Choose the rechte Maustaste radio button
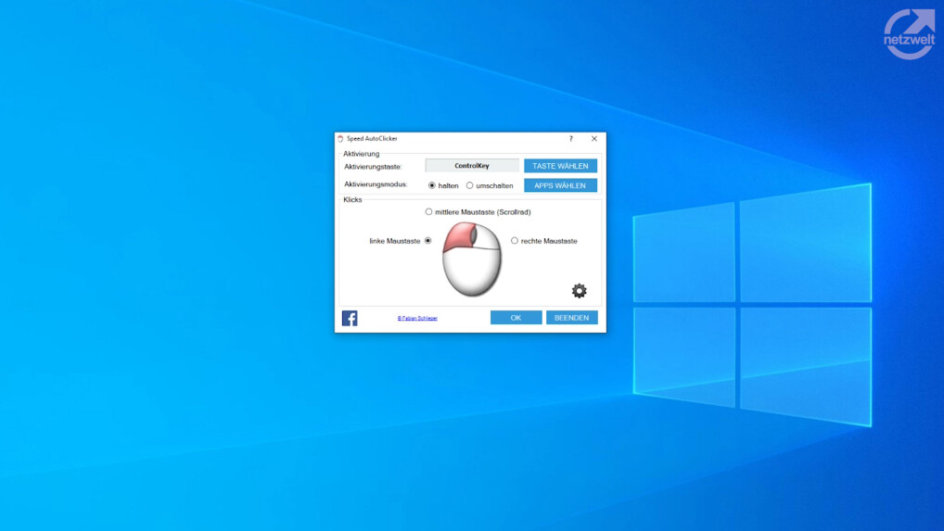The width and height of the screenshot is (944, 531). point(515,241)
